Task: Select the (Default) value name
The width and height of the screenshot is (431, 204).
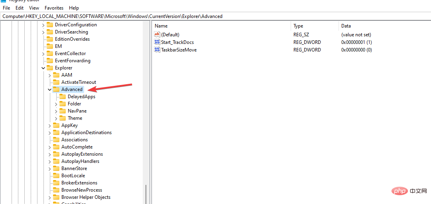Action: tap(170, 35)
